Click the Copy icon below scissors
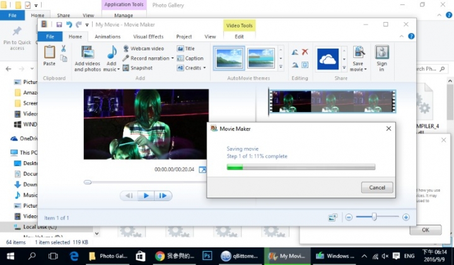454x265 pixels. click(x=64, y=58)
